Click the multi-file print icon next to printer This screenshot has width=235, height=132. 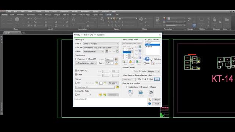pyautogui.click(x=151, y=92)
